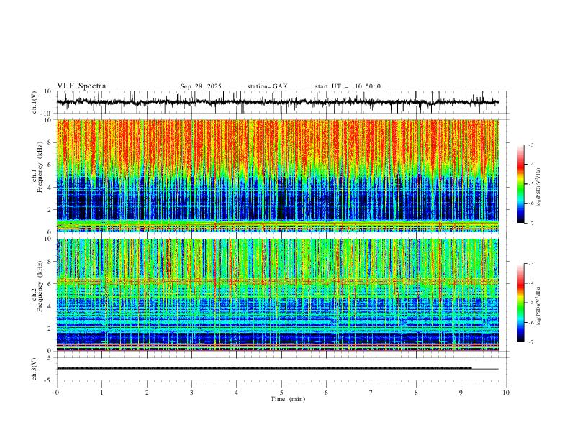
Task: Click time axis tick label "3"
Action: [191, 393]
